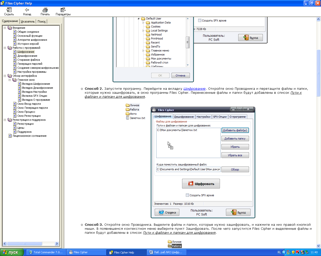Collapse the Введение tree section
The height and width of the screenshot is (256, 321).
coord(5,28)
